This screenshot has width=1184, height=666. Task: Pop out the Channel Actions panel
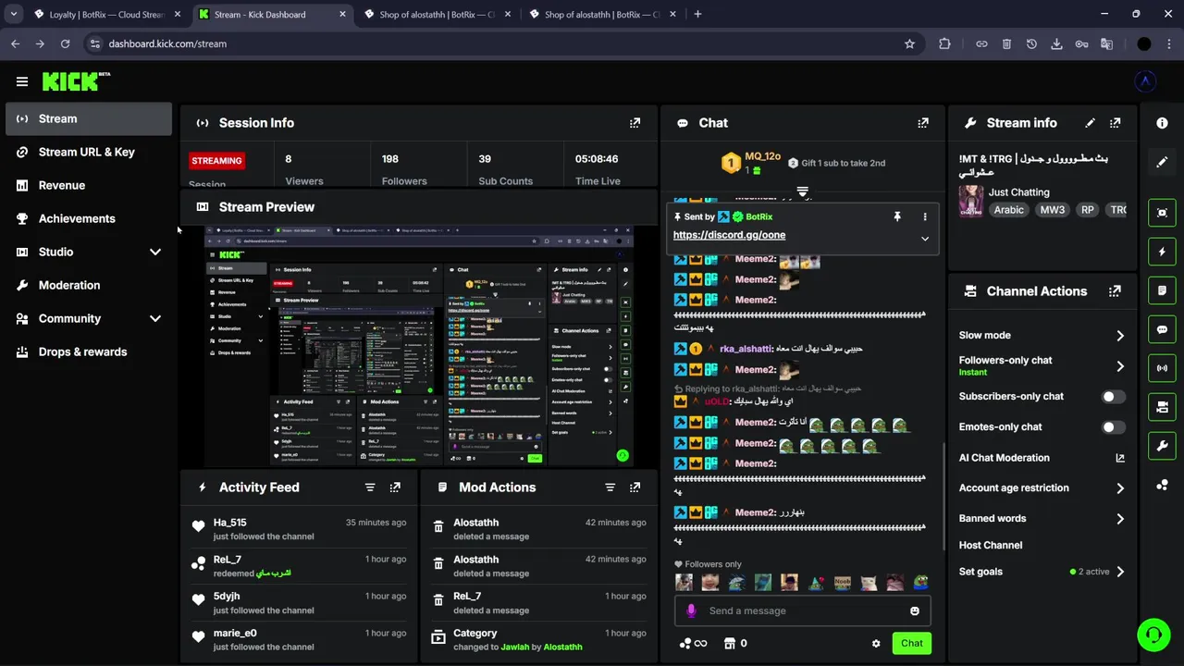[1115, 291]
